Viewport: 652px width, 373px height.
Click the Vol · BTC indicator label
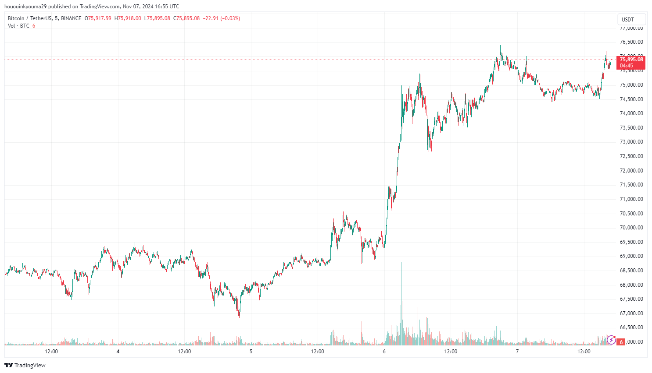click(x=18, y=26)
